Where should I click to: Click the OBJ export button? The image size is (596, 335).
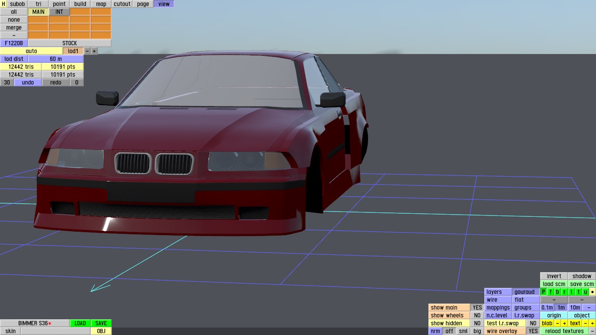tap(101, 331)
